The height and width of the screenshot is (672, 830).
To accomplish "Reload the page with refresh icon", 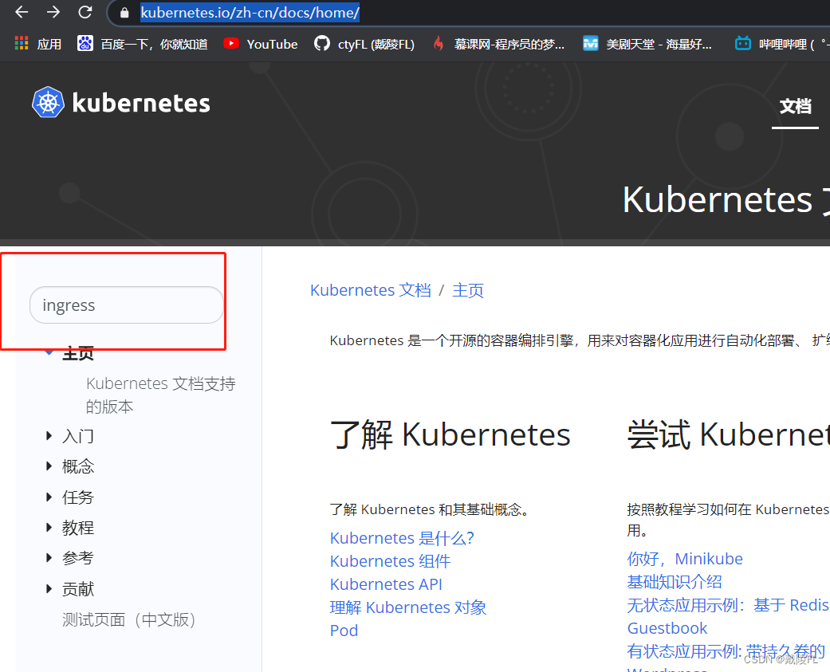I will [x=85, y=12].
